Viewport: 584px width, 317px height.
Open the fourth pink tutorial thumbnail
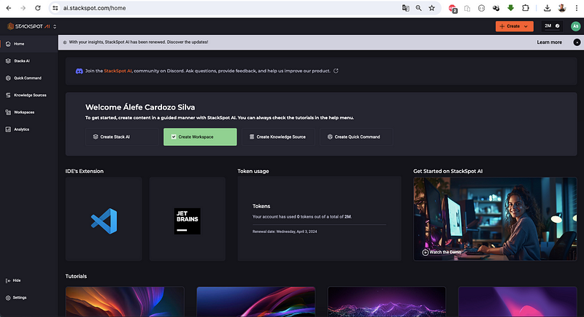coord(518,302)
